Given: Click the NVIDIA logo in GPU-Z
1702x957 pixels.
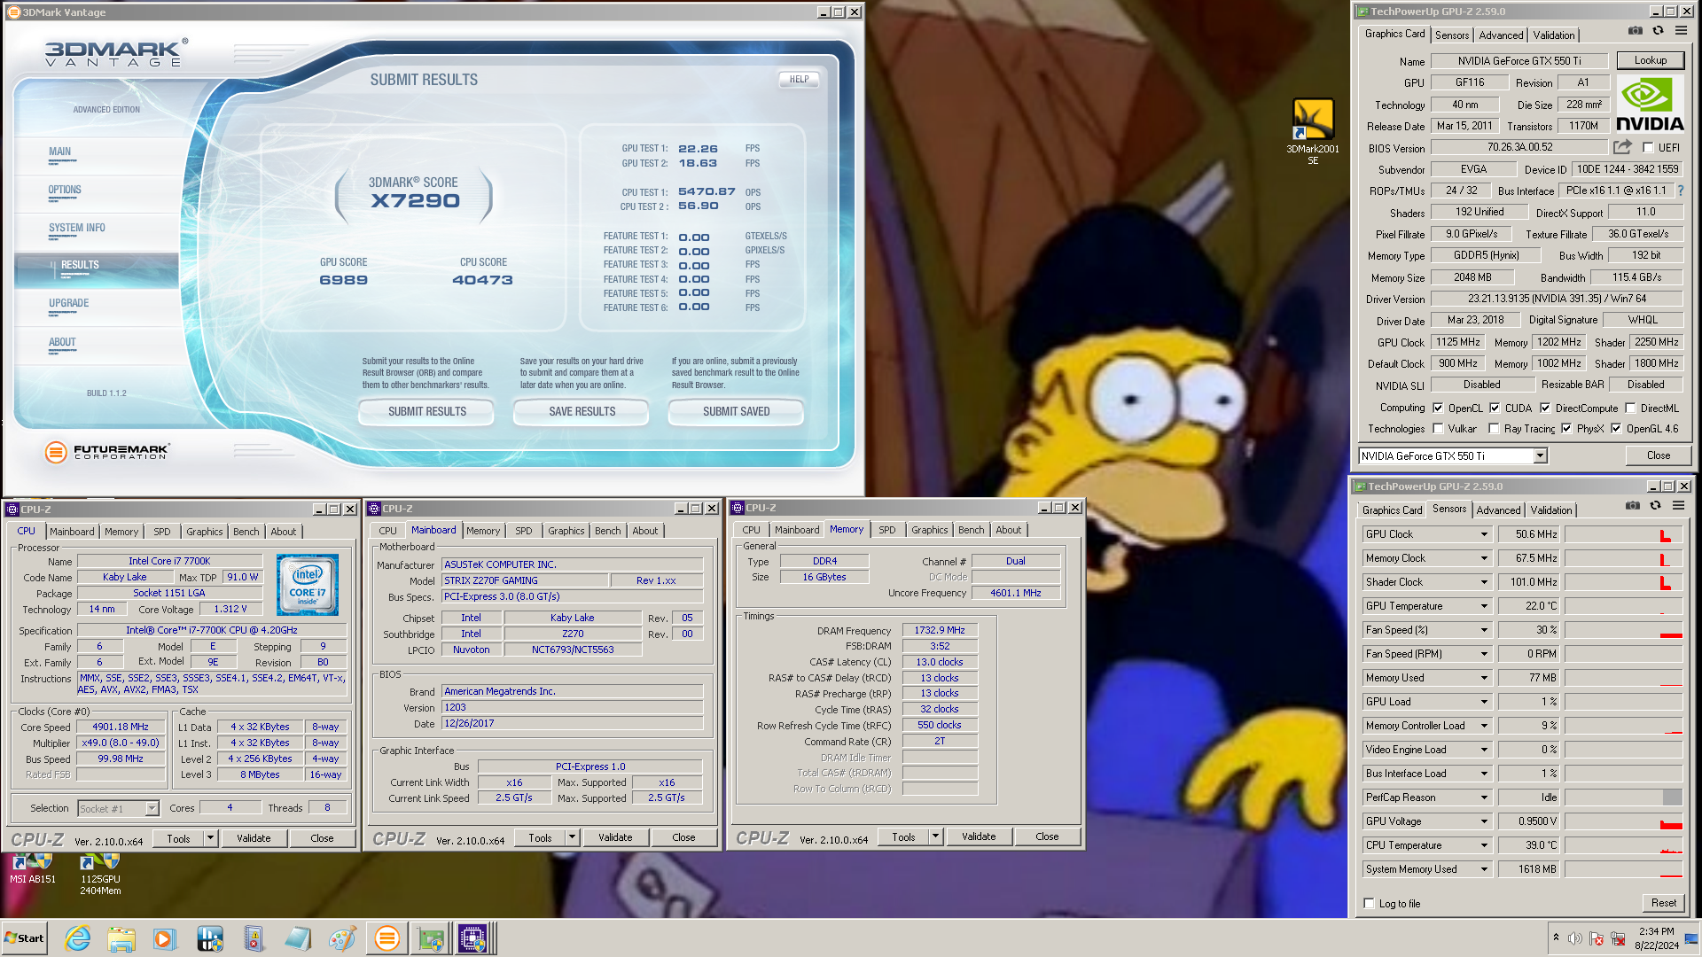Looking at the screenshot, I should coord(1650,104).
